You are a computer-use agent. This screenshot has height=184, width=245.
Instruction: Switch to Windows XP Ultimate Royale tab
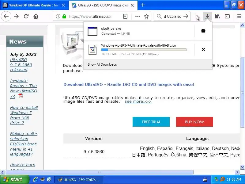click(34, 5)
